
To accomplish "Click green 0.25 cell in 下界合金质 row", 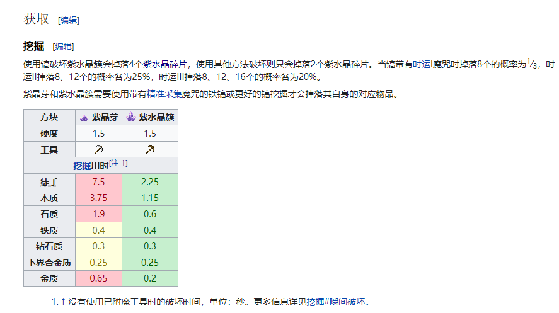I will [150, 263].
